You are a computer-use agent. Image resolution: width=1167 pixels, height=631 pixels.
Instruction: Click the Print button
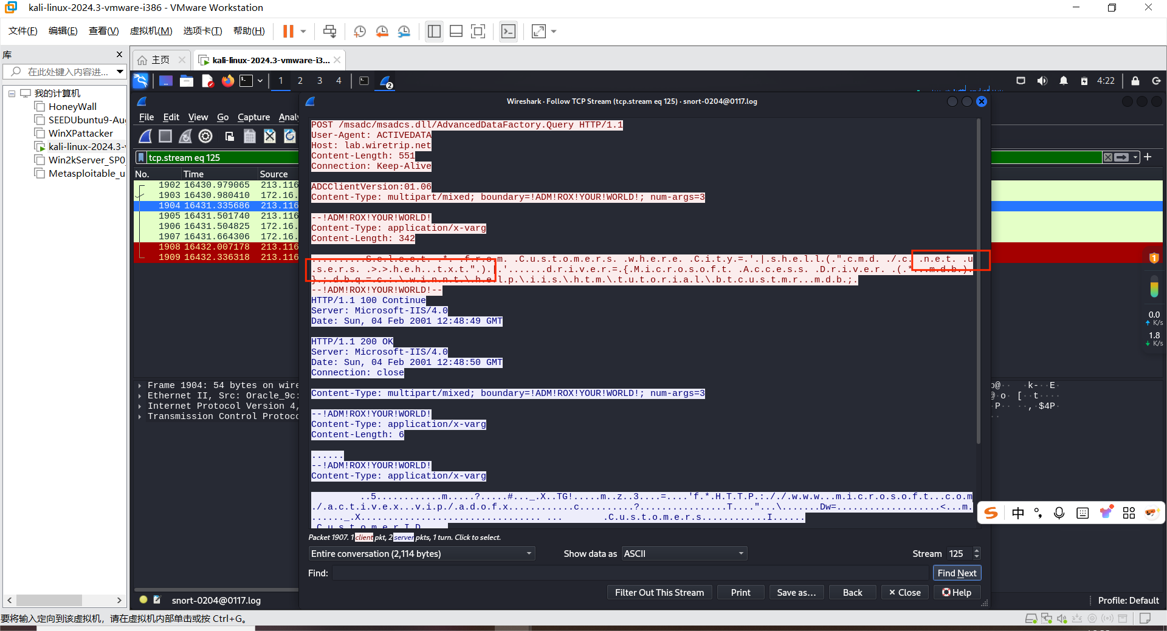[740, 593]
